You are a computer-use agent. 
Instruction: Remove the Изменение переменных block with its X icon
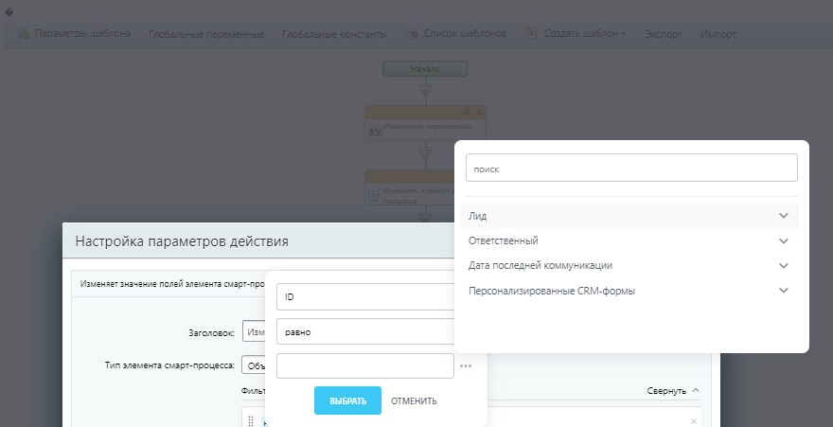coord(479,113)
